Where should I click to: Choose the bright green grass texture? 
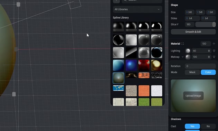point(144,102)
